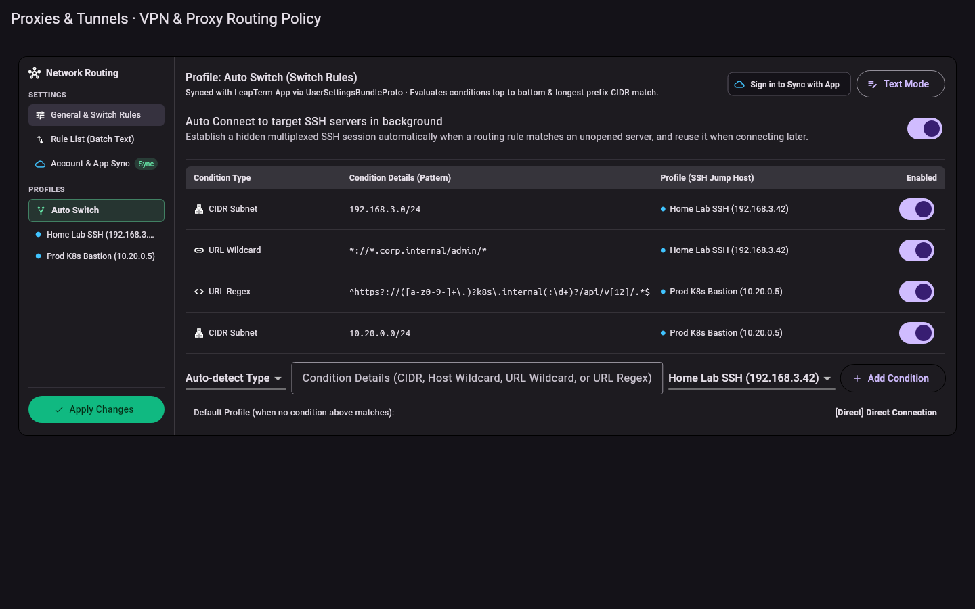Open the Auto-detect Type dropdown

point(236,378)
